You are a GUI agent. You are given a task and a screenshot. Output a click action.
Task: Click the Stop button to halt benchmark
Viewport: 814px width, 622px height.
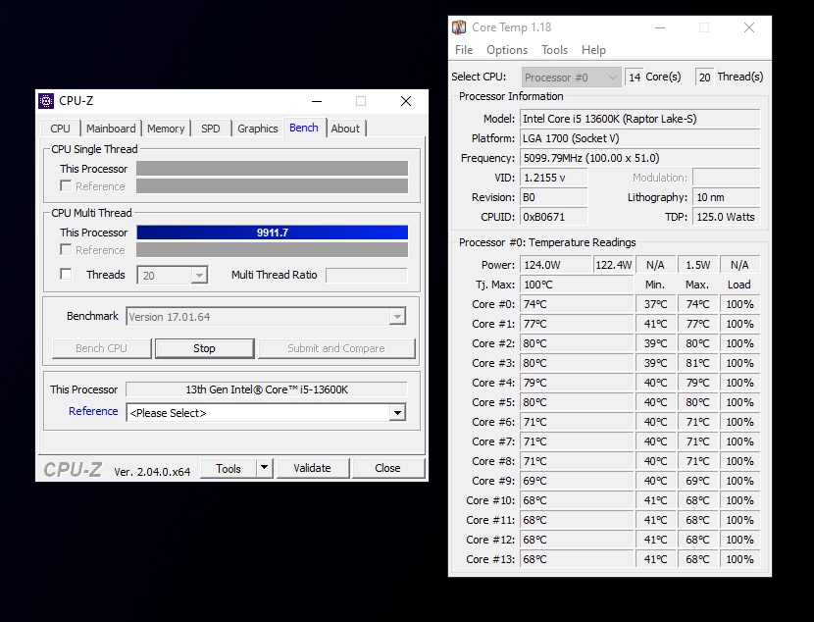[x=205, y=348]
